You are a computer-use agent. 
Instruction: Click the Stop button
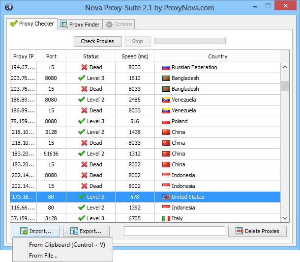point(138,41)
